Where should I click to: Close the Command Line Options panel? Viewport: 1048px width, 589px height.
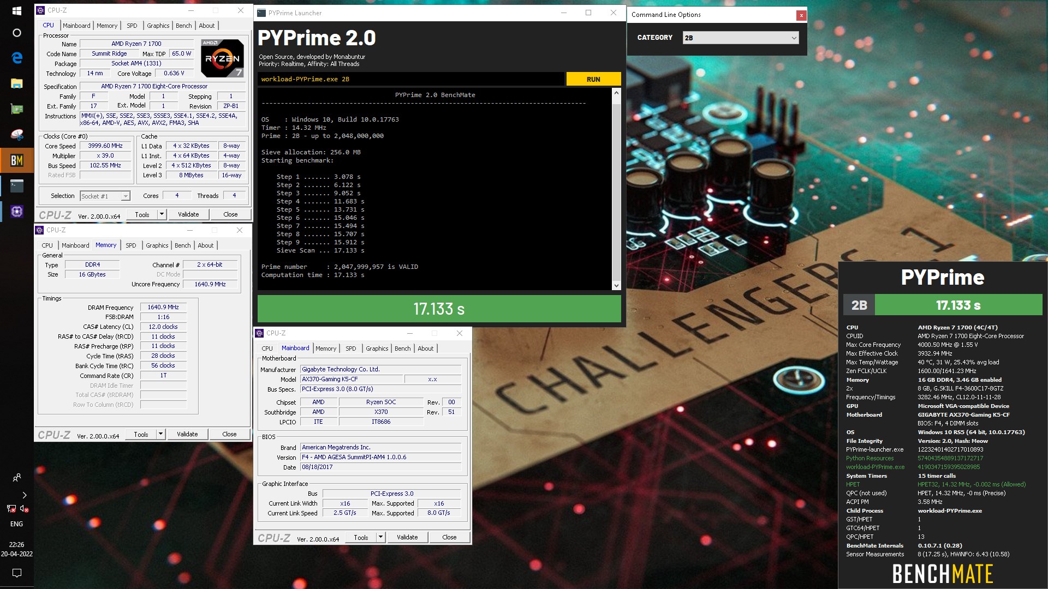(801, 15)
